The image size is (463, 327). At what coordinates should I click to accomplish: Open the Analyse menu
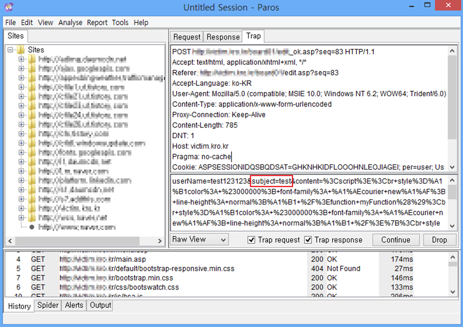click(70, 23)
